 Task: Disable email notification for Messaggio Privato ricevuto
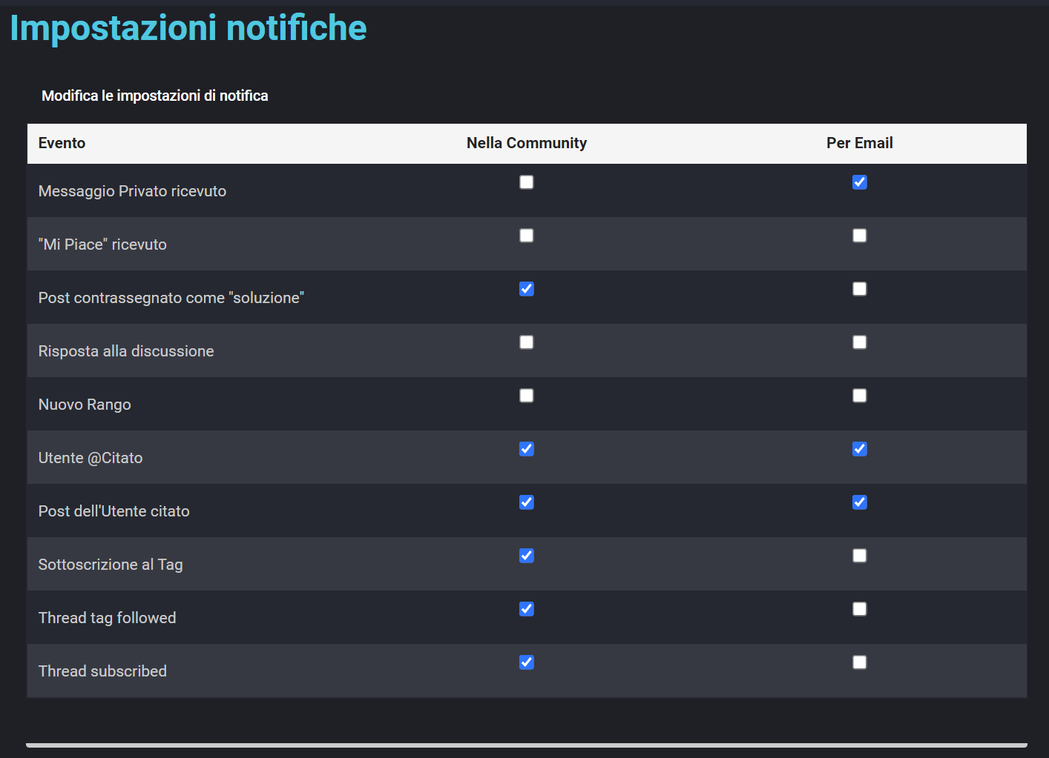tap(859, 182)
